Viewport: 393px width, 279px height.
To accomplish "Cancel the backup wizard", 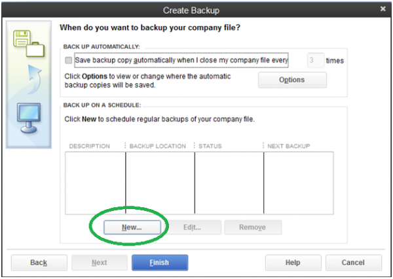I will (x=353, y=263).
